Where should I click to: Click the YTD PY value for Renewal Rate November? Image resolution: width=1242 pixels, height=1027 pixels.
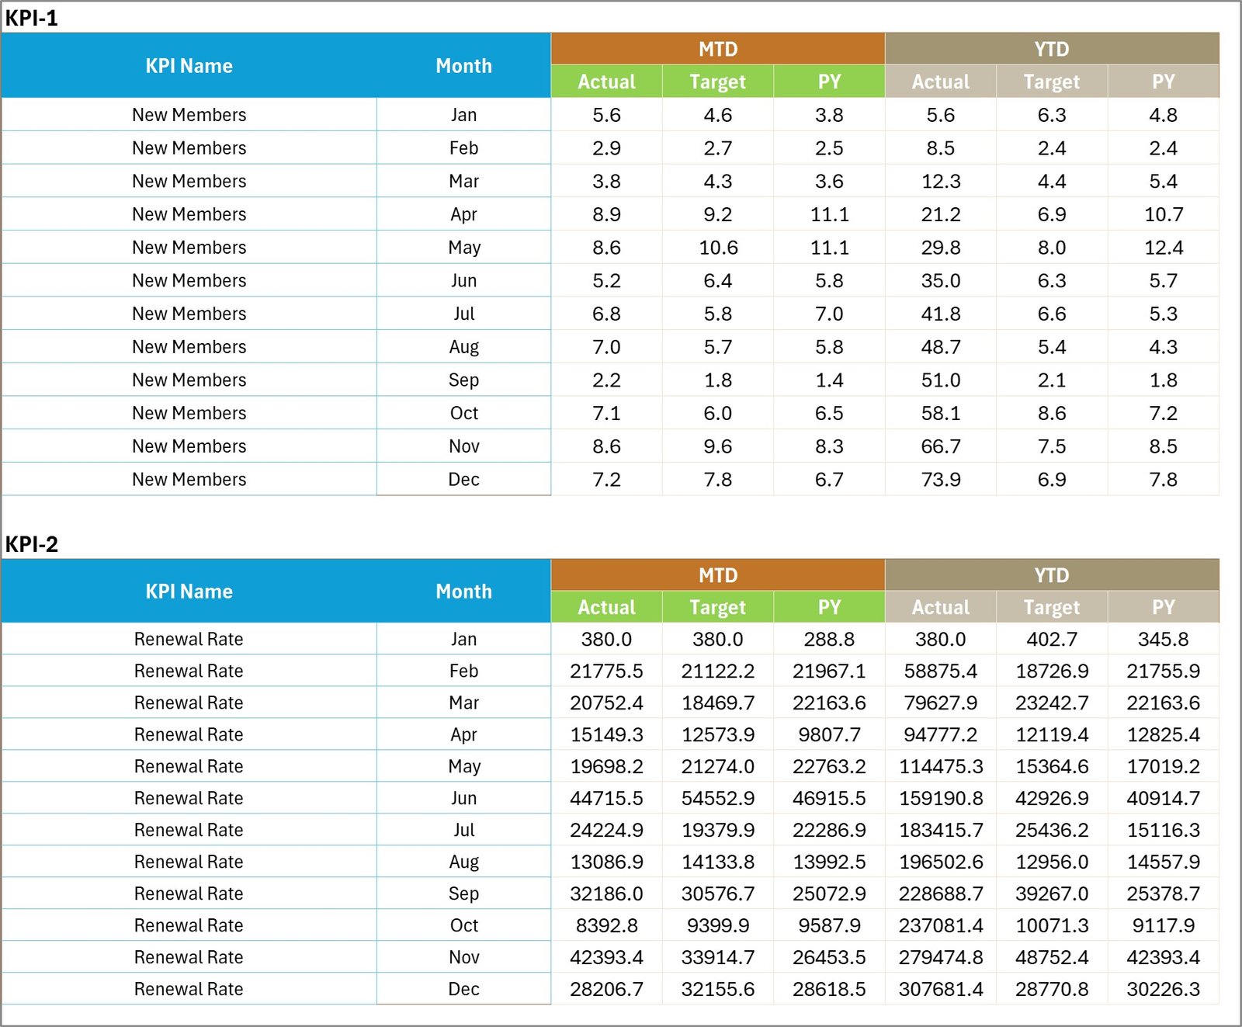(x=1163, y=956)
